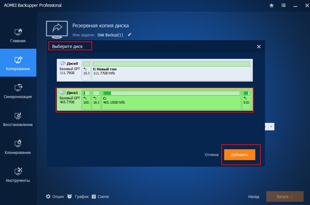This screenshot has width=310, height=205.
Task: Select Диск0 111.79GB in disk list
Action: click(x=69, y=70)
